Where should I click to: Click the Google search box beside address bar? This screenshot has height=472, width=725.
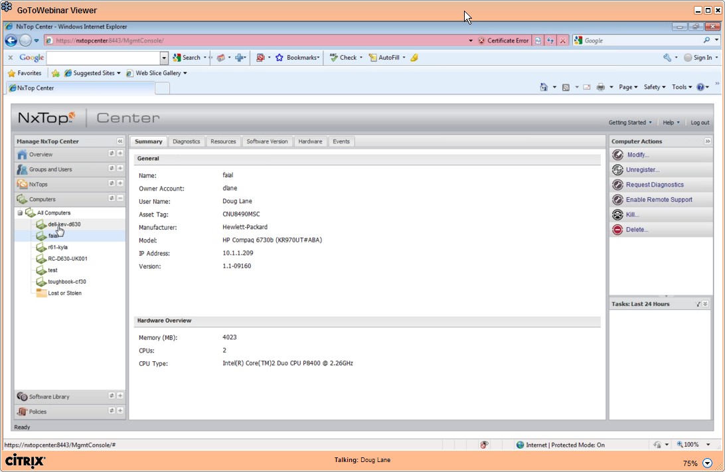pos(642,40)
